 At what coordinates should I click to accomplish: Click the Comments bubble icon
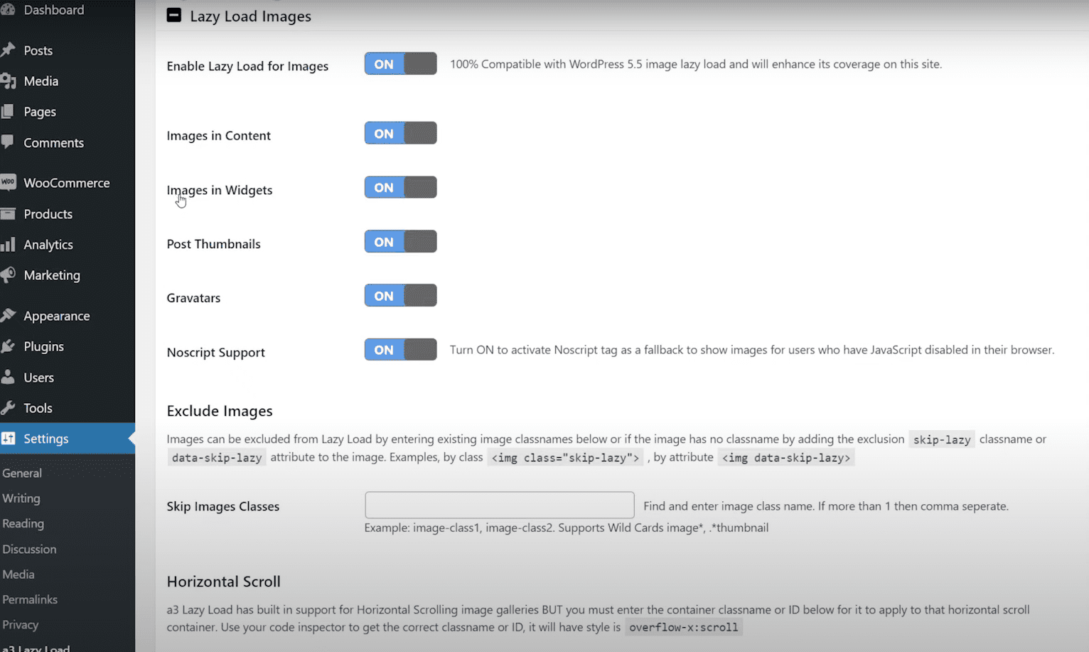tap(7, 142)
